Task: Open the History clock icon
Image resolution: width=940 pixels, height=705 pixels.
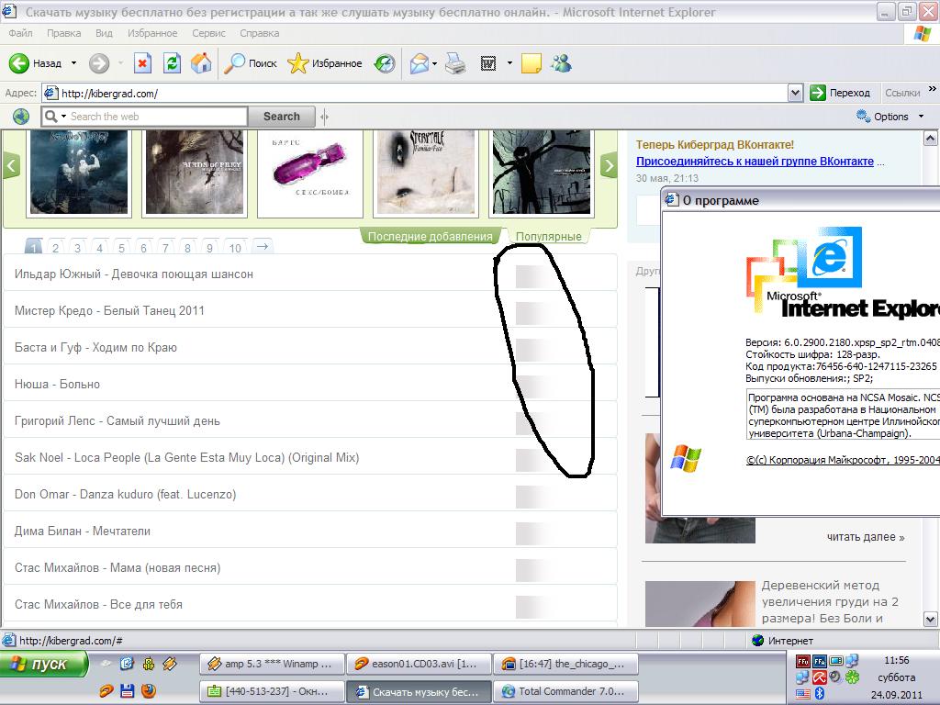Action: (x=385, y=63)
